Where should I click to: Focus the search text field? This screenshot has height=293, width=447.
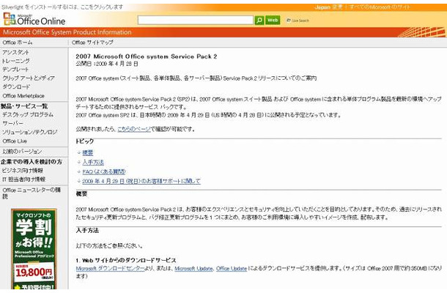195,21
